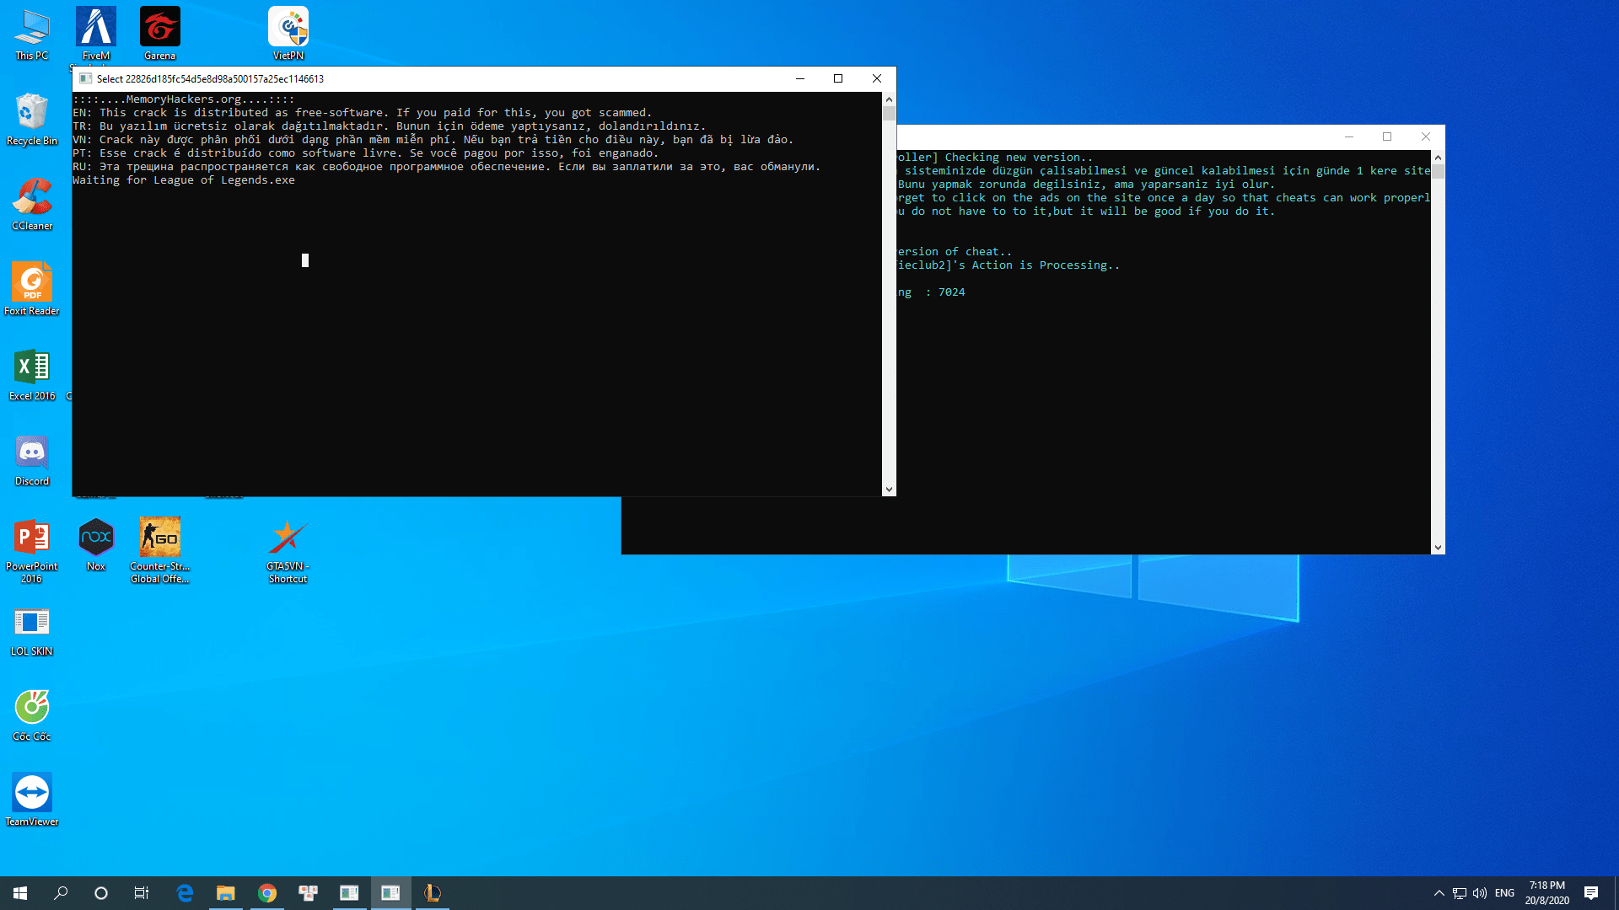Change the ENG input language

1504,893
